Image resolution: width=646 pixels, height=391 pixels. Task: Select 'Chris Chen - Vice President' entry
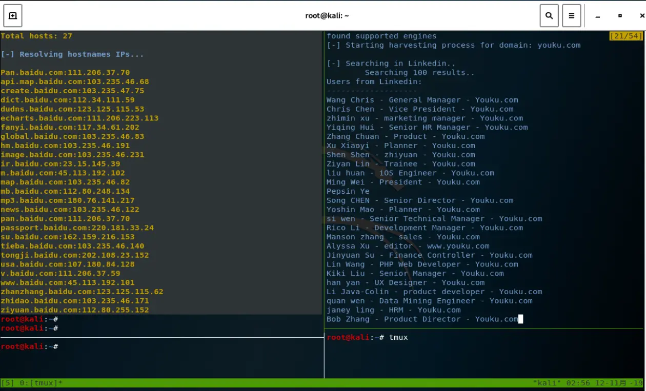[x=420, y=109]
